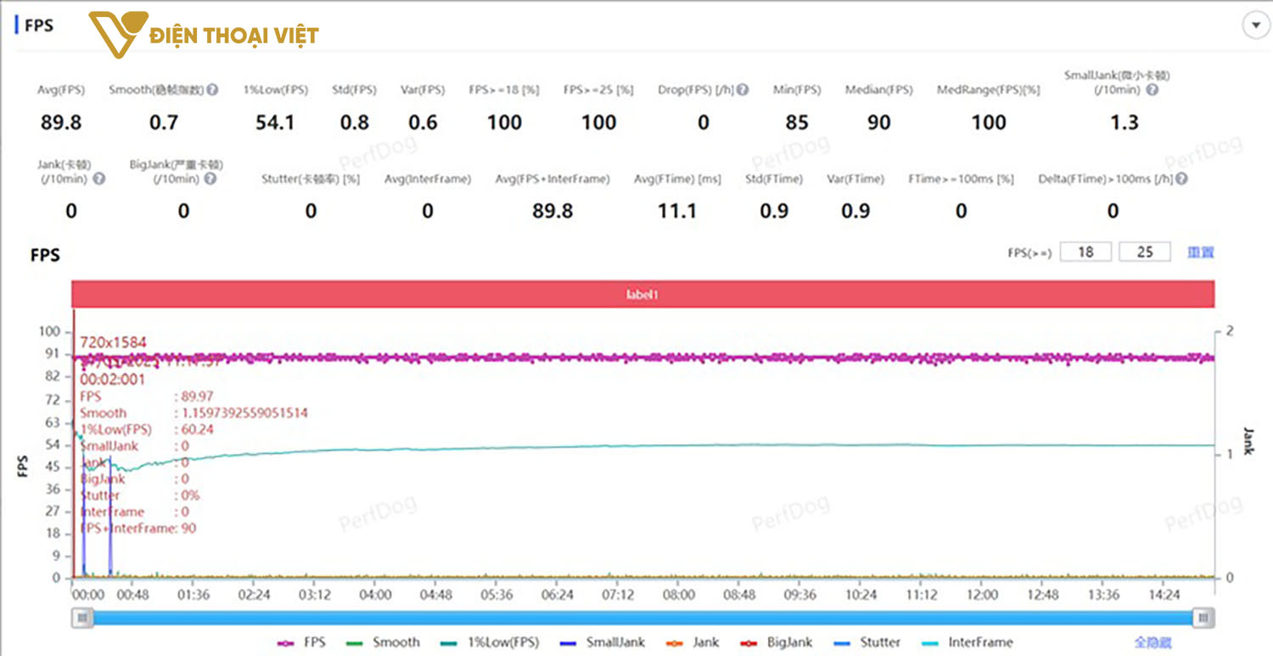Click the help icon beside Jank (/10min)
The image size is (1273, 656).
[99, 179]
